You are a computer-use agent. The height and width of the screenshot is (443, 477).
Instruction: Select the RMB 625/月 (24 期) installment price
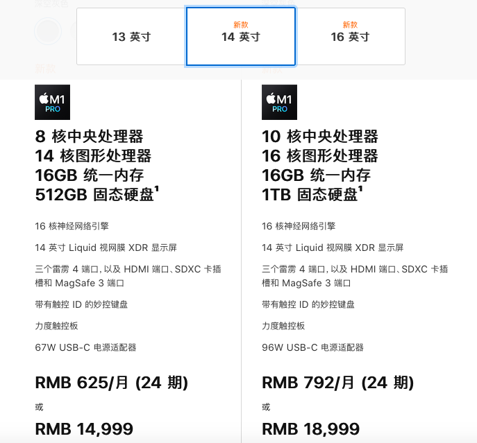tap(111, 383)
